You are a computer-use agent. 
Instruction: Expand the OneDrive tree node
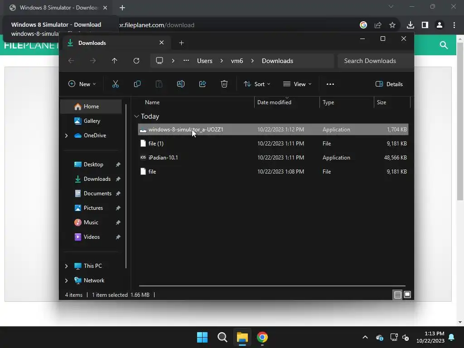click(x=66, y=135)
